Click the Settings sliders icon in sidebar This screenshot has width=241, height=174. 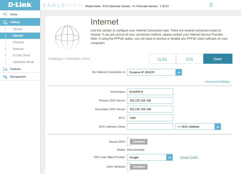coord(5,22)
